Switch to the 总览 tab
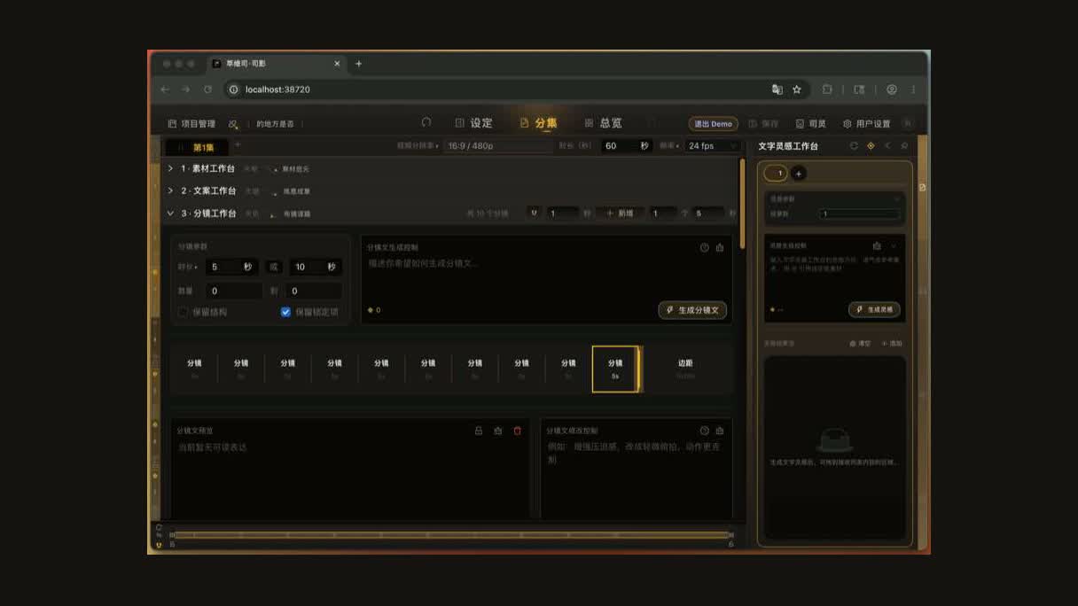The width and height of the screenshot is (1078, 606). coord(603,123)
